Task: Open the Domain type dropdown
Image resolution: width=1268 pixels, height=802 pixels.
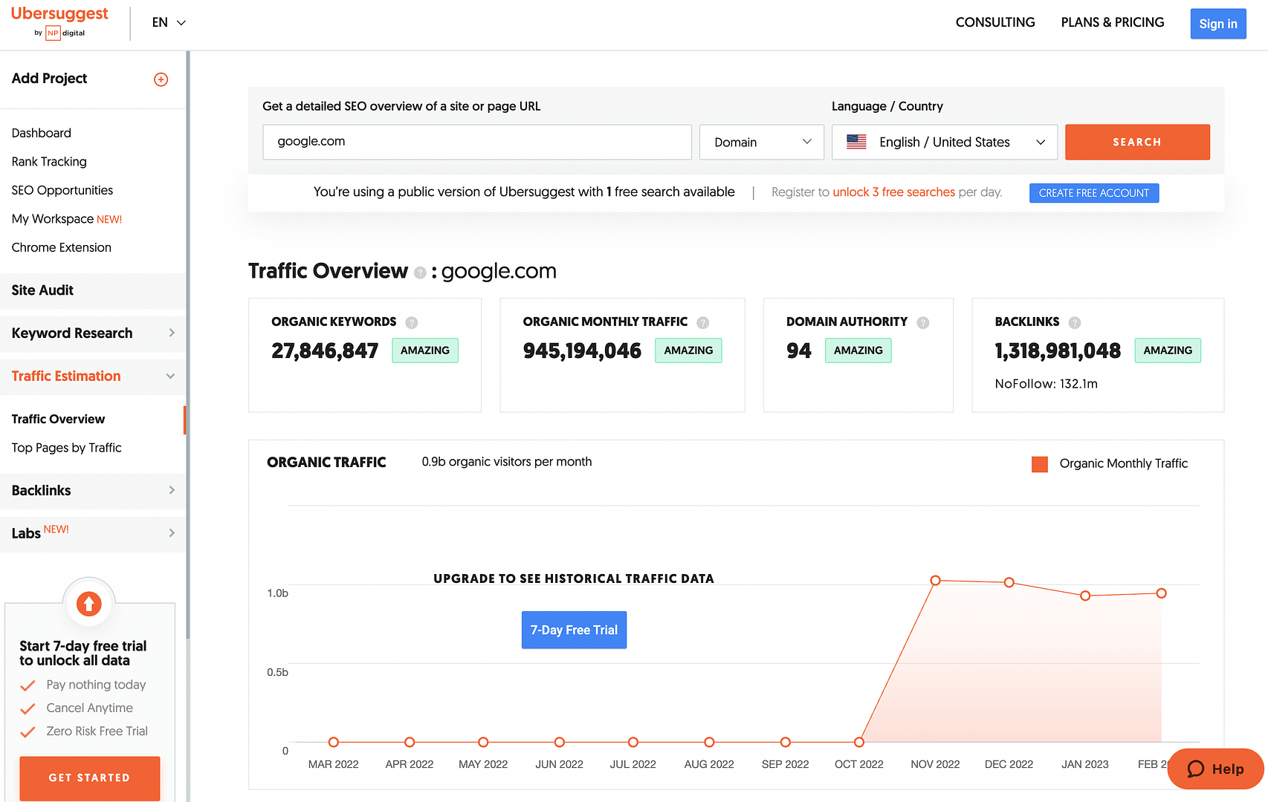Action: (761, 142)
